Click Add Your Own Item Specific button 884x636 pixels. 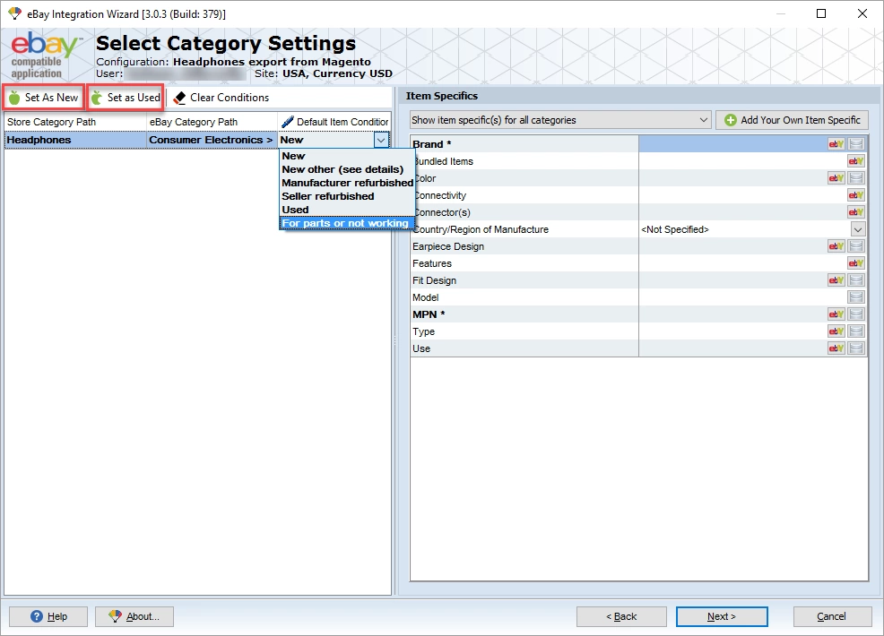[793, 120]
